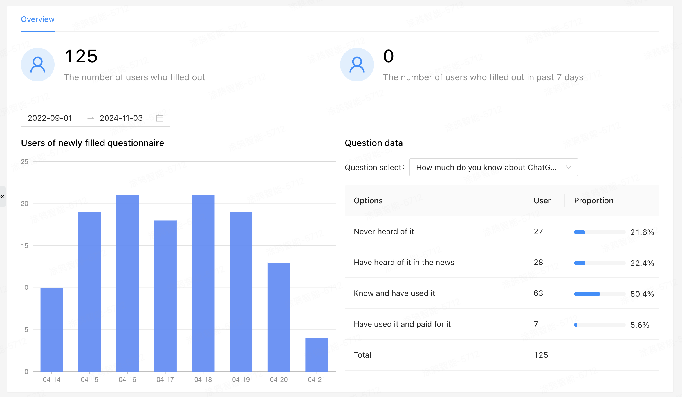Select the 04-19 bar in chart
This screenshot has width=682, height=397.
[241, 292]
